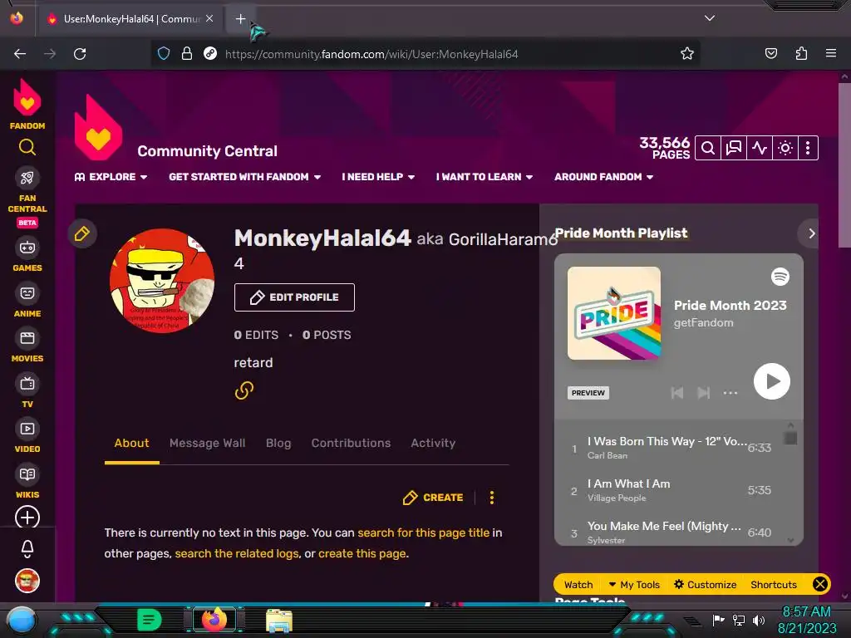
Task: Click the sidebar search magnifier icon
Action: (27, 147)
